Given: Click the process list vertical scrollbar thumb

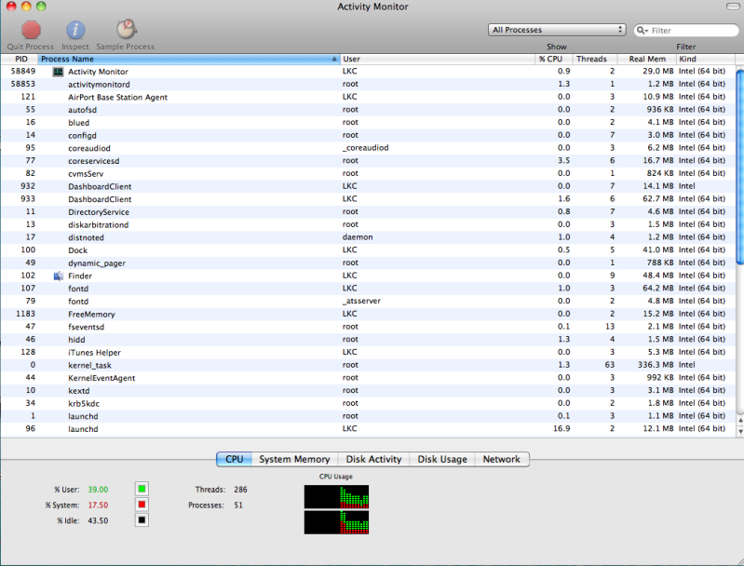Looking at the screenshot, I should 739,167.
